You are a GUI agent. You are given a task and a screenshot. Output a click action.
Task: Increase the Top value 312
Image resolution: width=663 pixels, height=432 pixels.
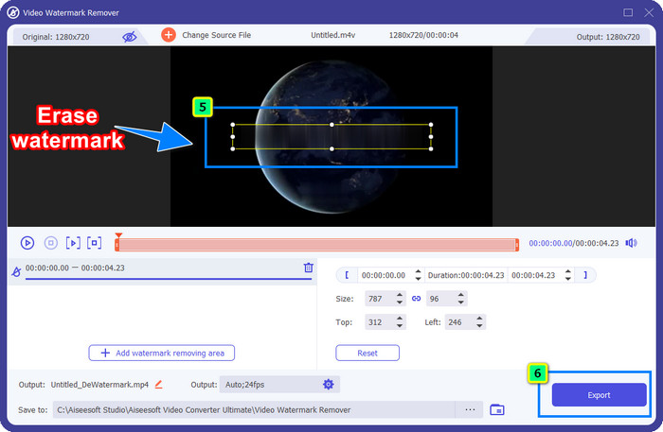(x=400, y=319)
